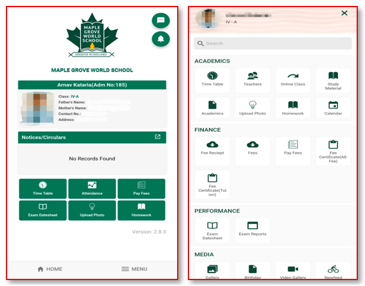Open Fee Certificate(Tuition) item
Screen dimensions: 365x286
[212, 185]
